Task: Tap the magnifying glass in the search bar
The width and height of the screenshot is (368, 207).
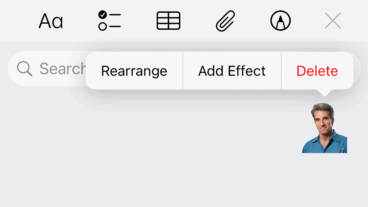Action: 24,68
